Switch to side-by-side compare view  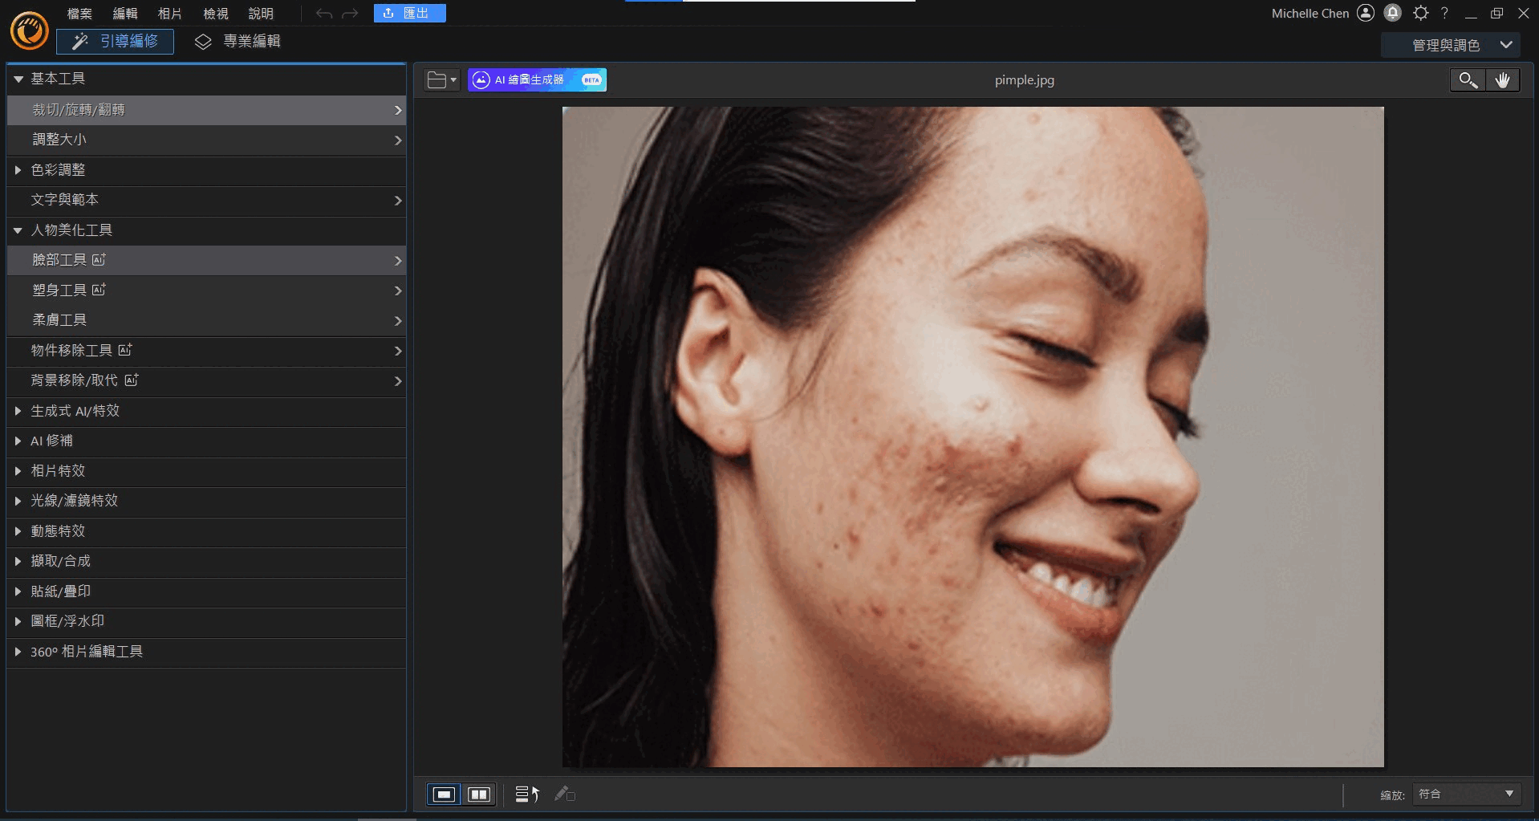[479, 794]
